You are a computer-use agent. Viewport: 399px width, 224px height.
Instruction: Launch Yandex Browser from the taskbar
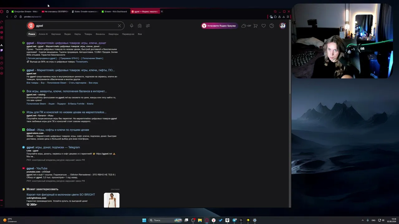[x=214, y=220]
